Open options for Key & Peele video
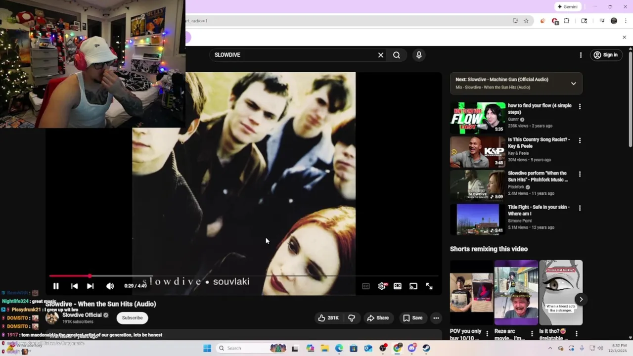Viewport: 633px width, 356px height. (x=580, y=140)
